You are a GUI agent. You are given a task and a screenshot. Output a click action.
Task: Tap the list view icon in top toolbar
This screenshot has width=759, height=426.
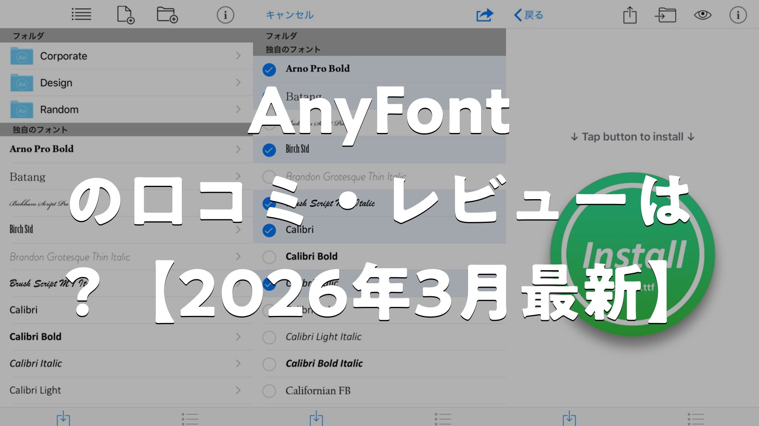[x=81, y=15]
